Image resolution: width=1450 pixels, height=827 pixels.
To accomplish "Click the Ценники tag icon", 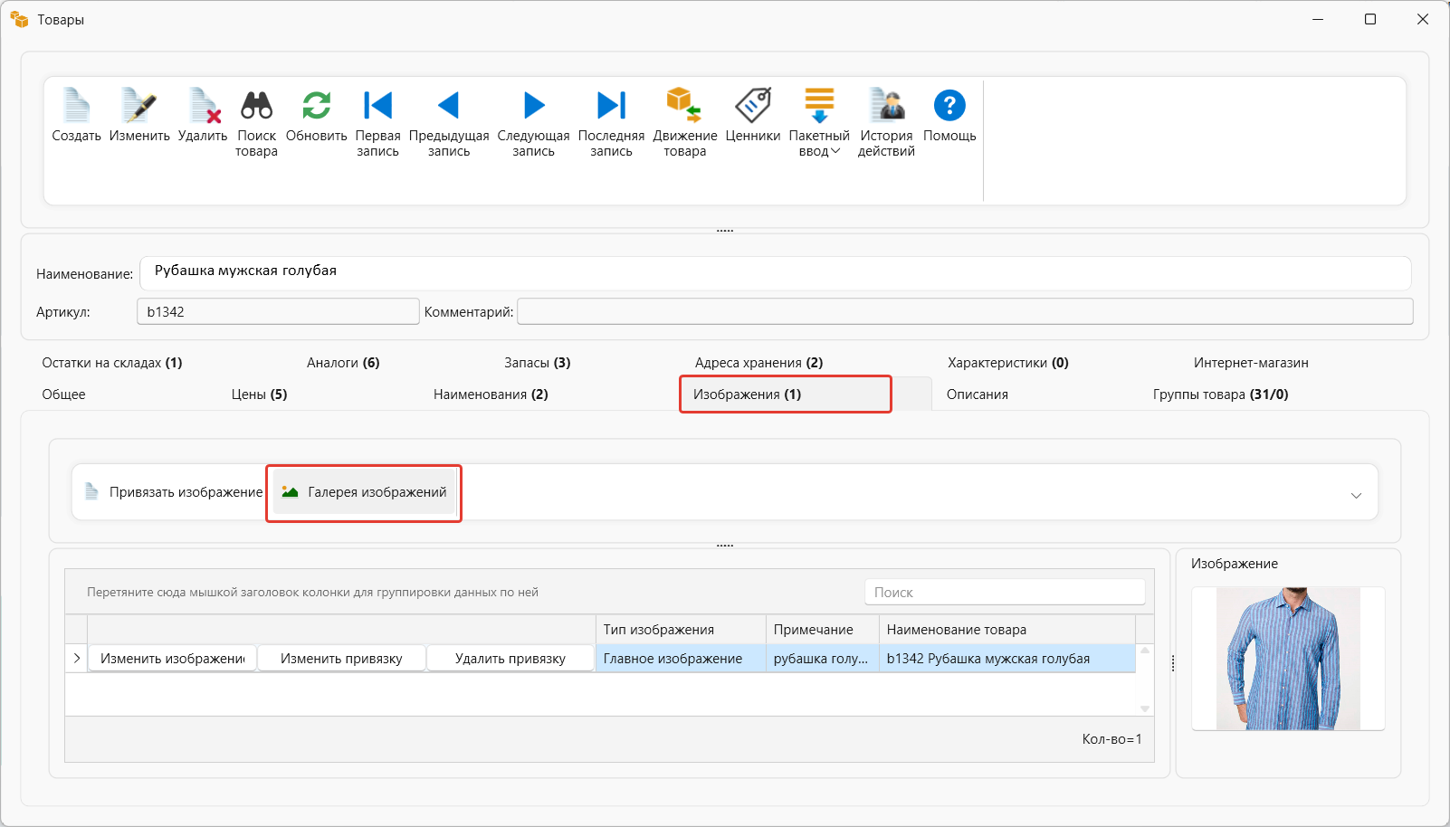I will (x=753, y=106).
